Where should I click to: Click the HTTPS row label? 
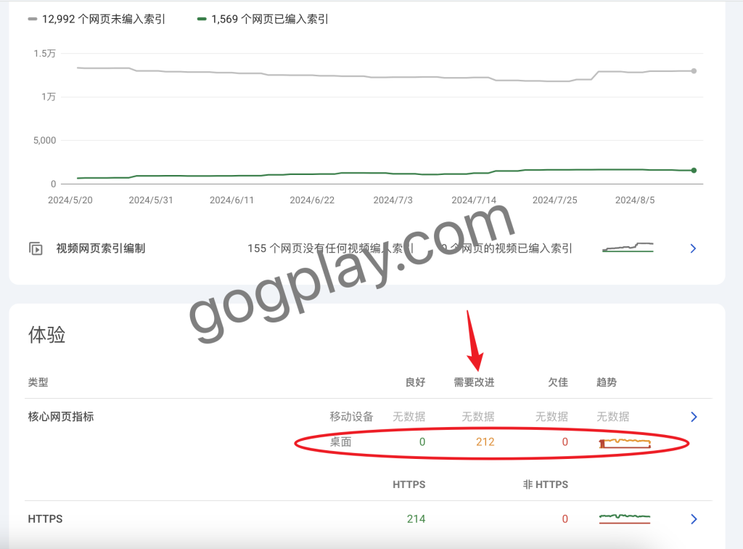click(x=45, y=519)
